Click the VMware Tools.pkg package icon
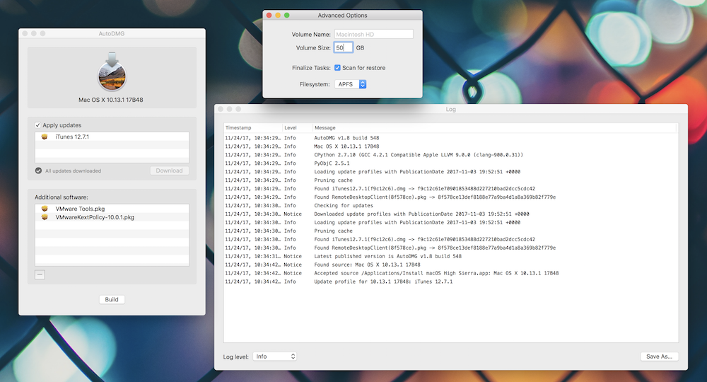Viewport: 707px width, 382px height. point(45,209)
